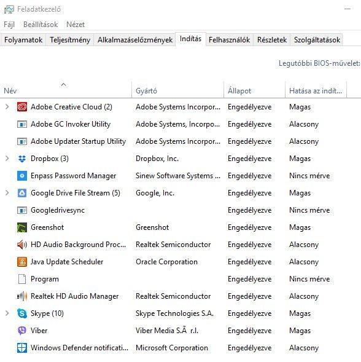361x362 pixels.
Task: Click Skype Technologies S.A. publisher cell
Action: coord(174,313)
